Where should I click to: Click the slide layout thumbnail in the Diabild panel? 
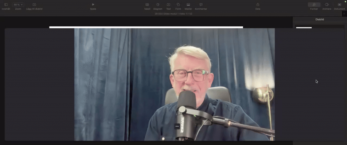click(304, 28)
